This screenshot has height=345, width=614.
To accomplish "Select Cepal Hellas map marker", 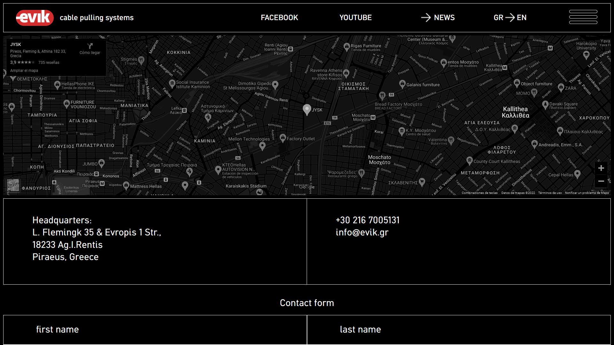I will 577,174.
